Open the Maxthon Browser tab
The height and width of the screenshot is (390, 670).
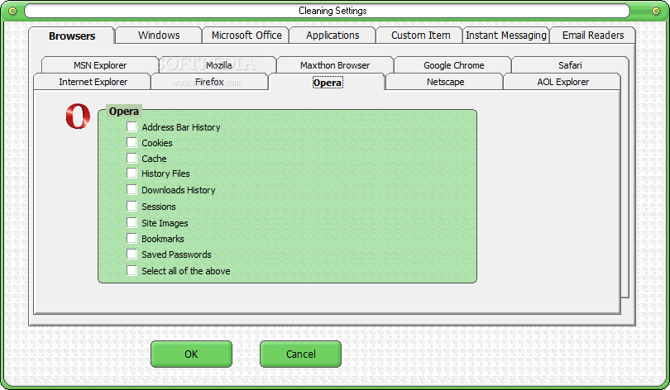point(334,65)
